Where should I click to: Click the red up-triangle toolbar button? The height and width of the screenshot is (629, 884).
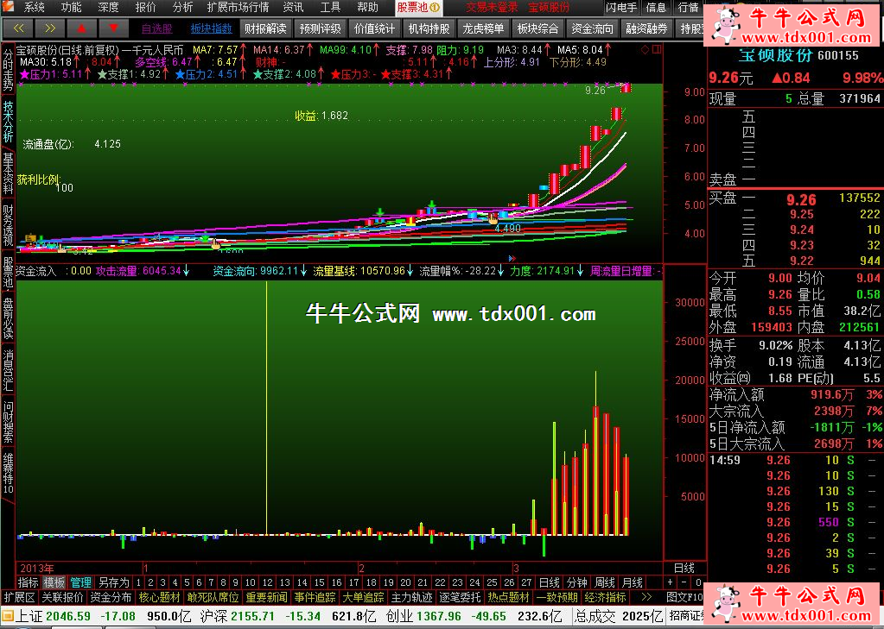[x=82, y=28]
